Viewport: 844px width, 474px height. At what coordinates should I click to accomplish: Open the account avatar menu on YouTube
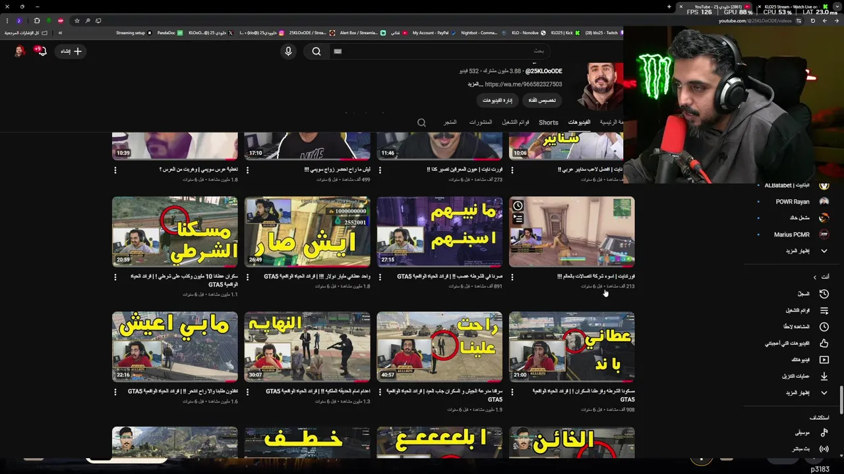point(20,51)
